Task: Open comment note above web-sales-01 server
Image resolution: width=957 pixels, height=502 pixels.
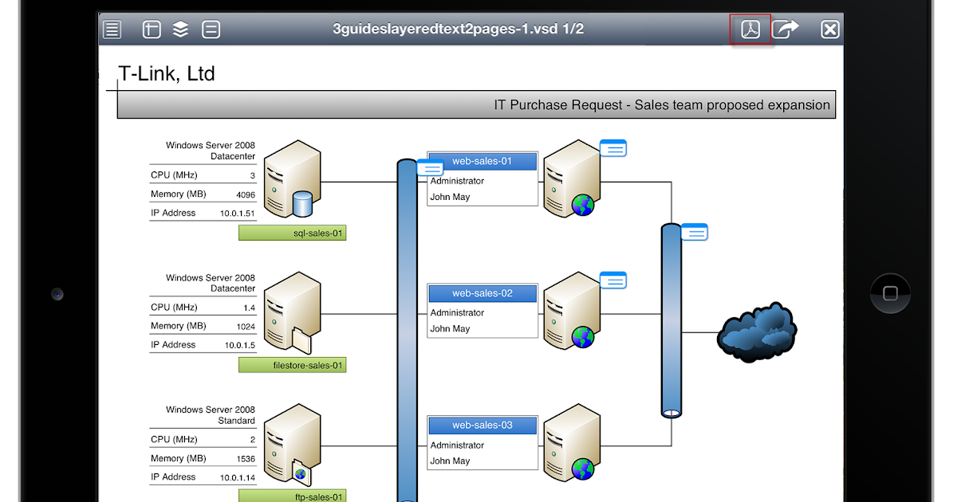Action: [613, 147]
